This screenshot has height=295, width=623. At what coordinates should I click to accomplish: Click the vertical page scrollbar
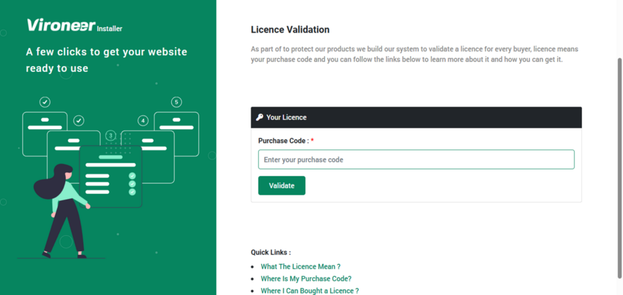click(619, 156)
